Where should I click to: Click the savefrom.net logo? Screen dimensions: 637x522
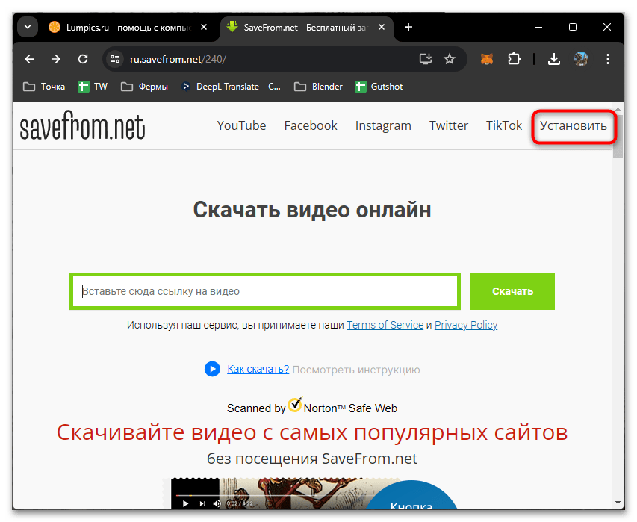(x=82, y=125)
